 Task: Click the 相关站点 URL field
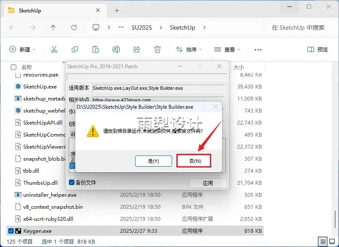[x=158, y=100]
